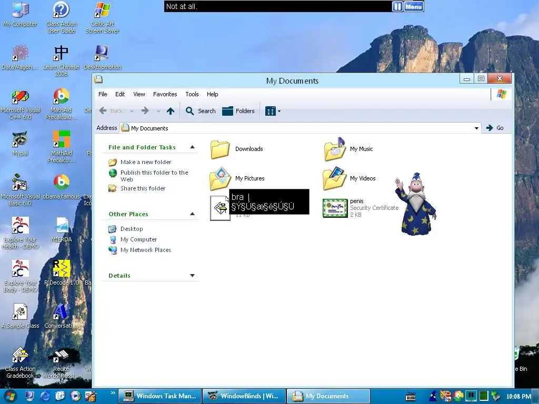Click the wizard hat system tray icon
Image resolution: width=539 pixels, height=404 pixels.
pyautogui.click(x=434, y=396)
